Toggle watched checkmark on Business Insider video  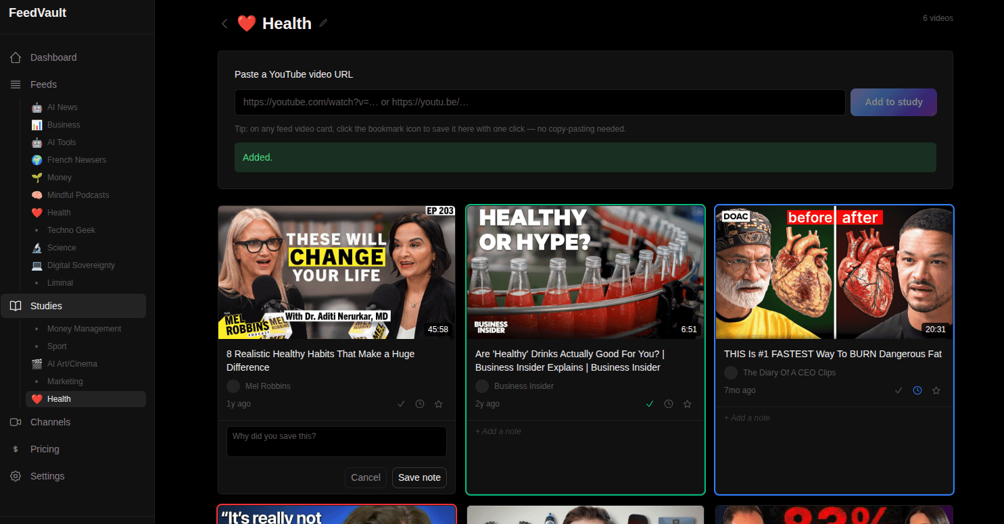tap(650, 404)
